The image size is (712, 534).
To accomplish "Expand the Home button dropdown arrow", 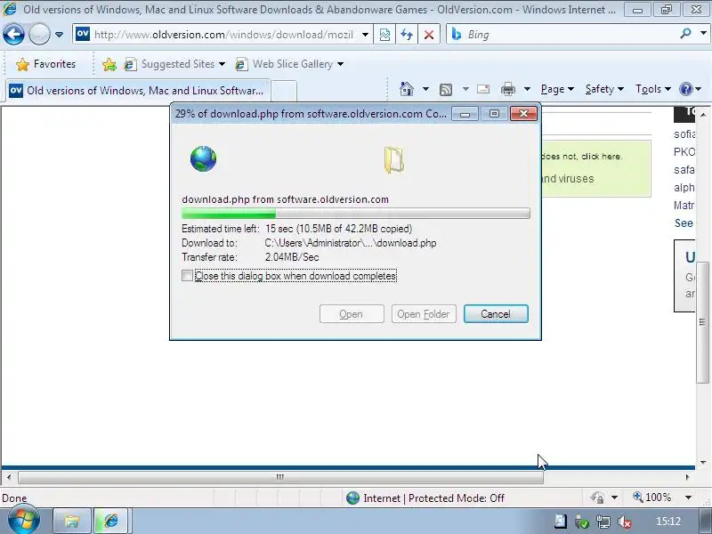I will tap(425, 89).
